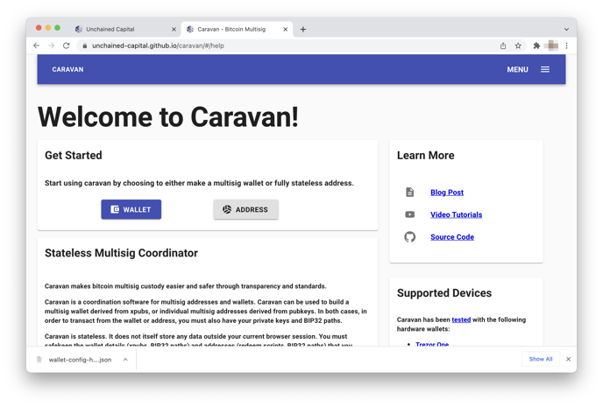Open the Blog Post link
The width and height of the screenshot is (603, 407).
(447, 193)
